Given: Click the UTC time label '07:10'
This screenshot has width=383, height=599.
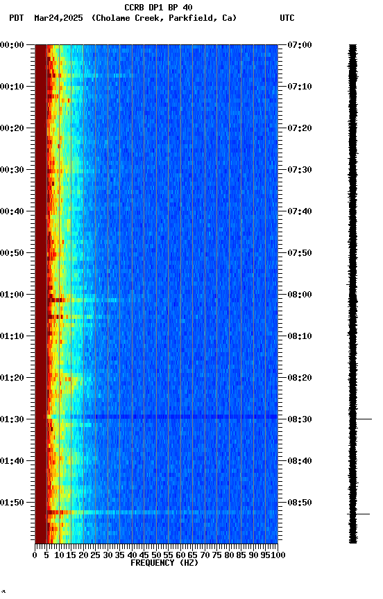Looking at the screenshot, I should point(300,87).
